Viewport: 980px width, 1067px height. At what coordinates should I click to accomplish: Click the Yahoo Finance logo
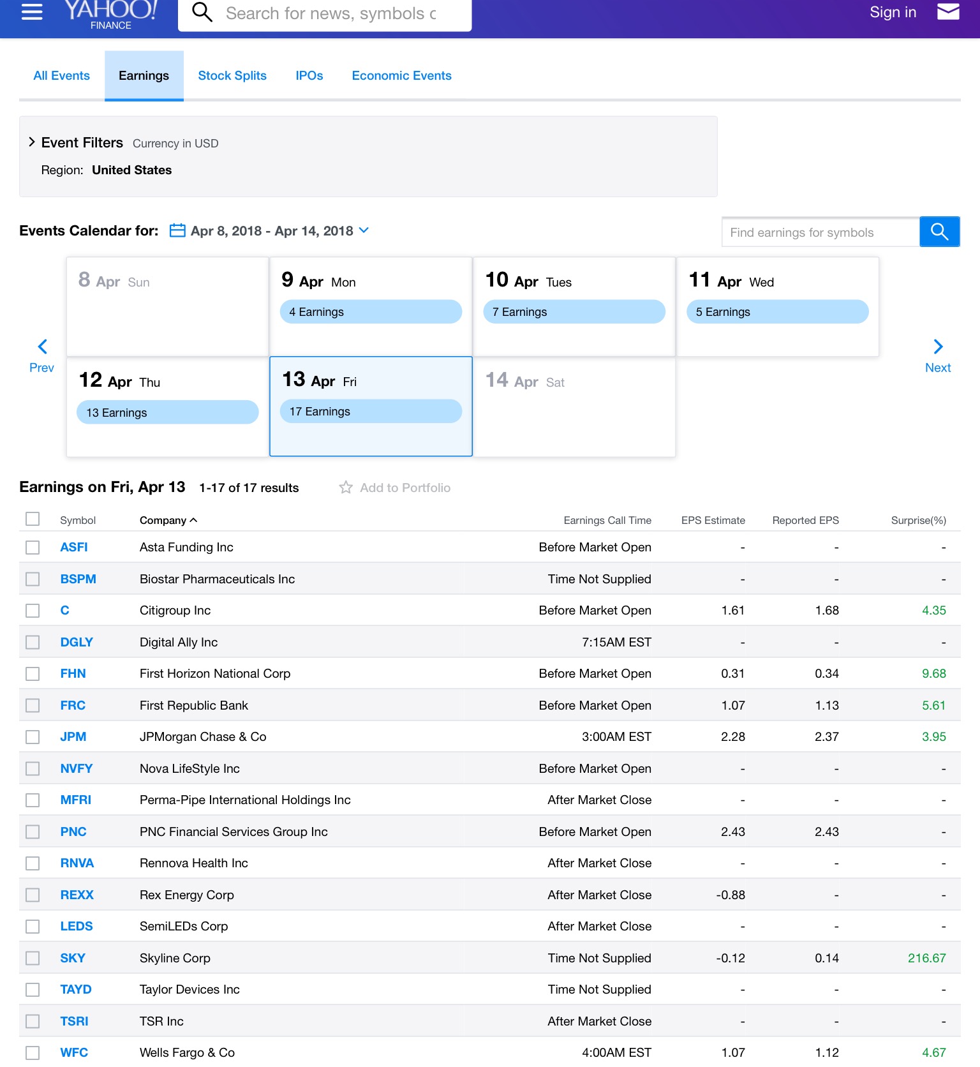tap(110, 15)
